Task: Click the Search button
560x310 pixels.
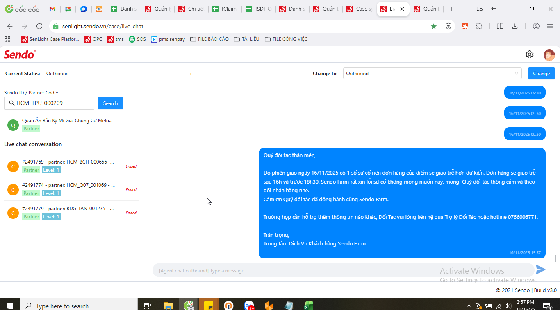Action: 110,103
